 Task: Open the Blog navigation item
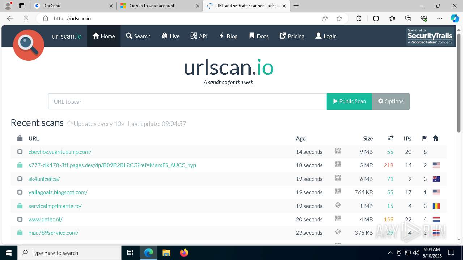click(x=228, y=36)
